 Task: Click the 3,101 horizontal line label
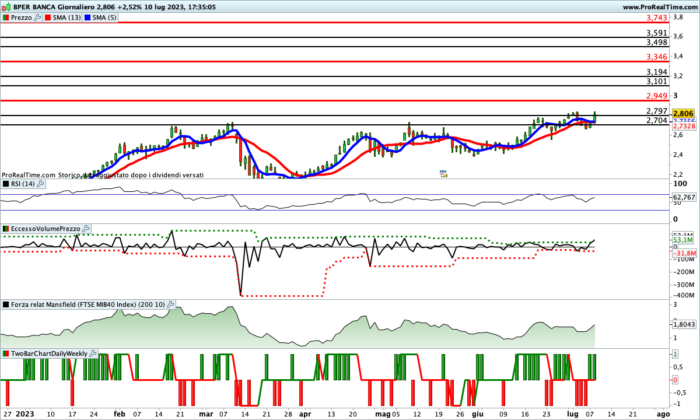coord(657,82)
